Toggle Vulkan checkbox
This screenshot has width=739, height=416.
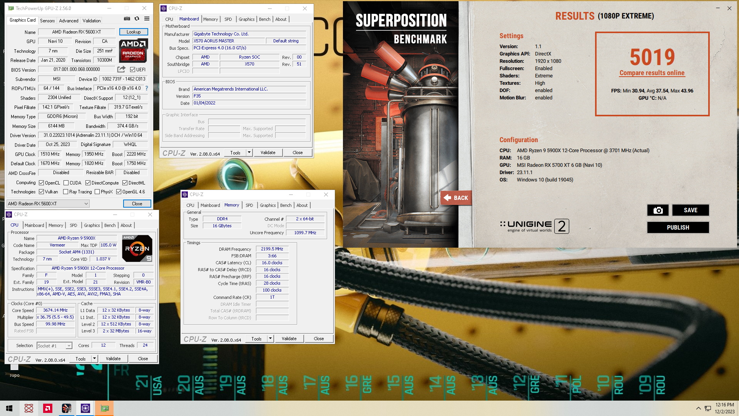42,192
